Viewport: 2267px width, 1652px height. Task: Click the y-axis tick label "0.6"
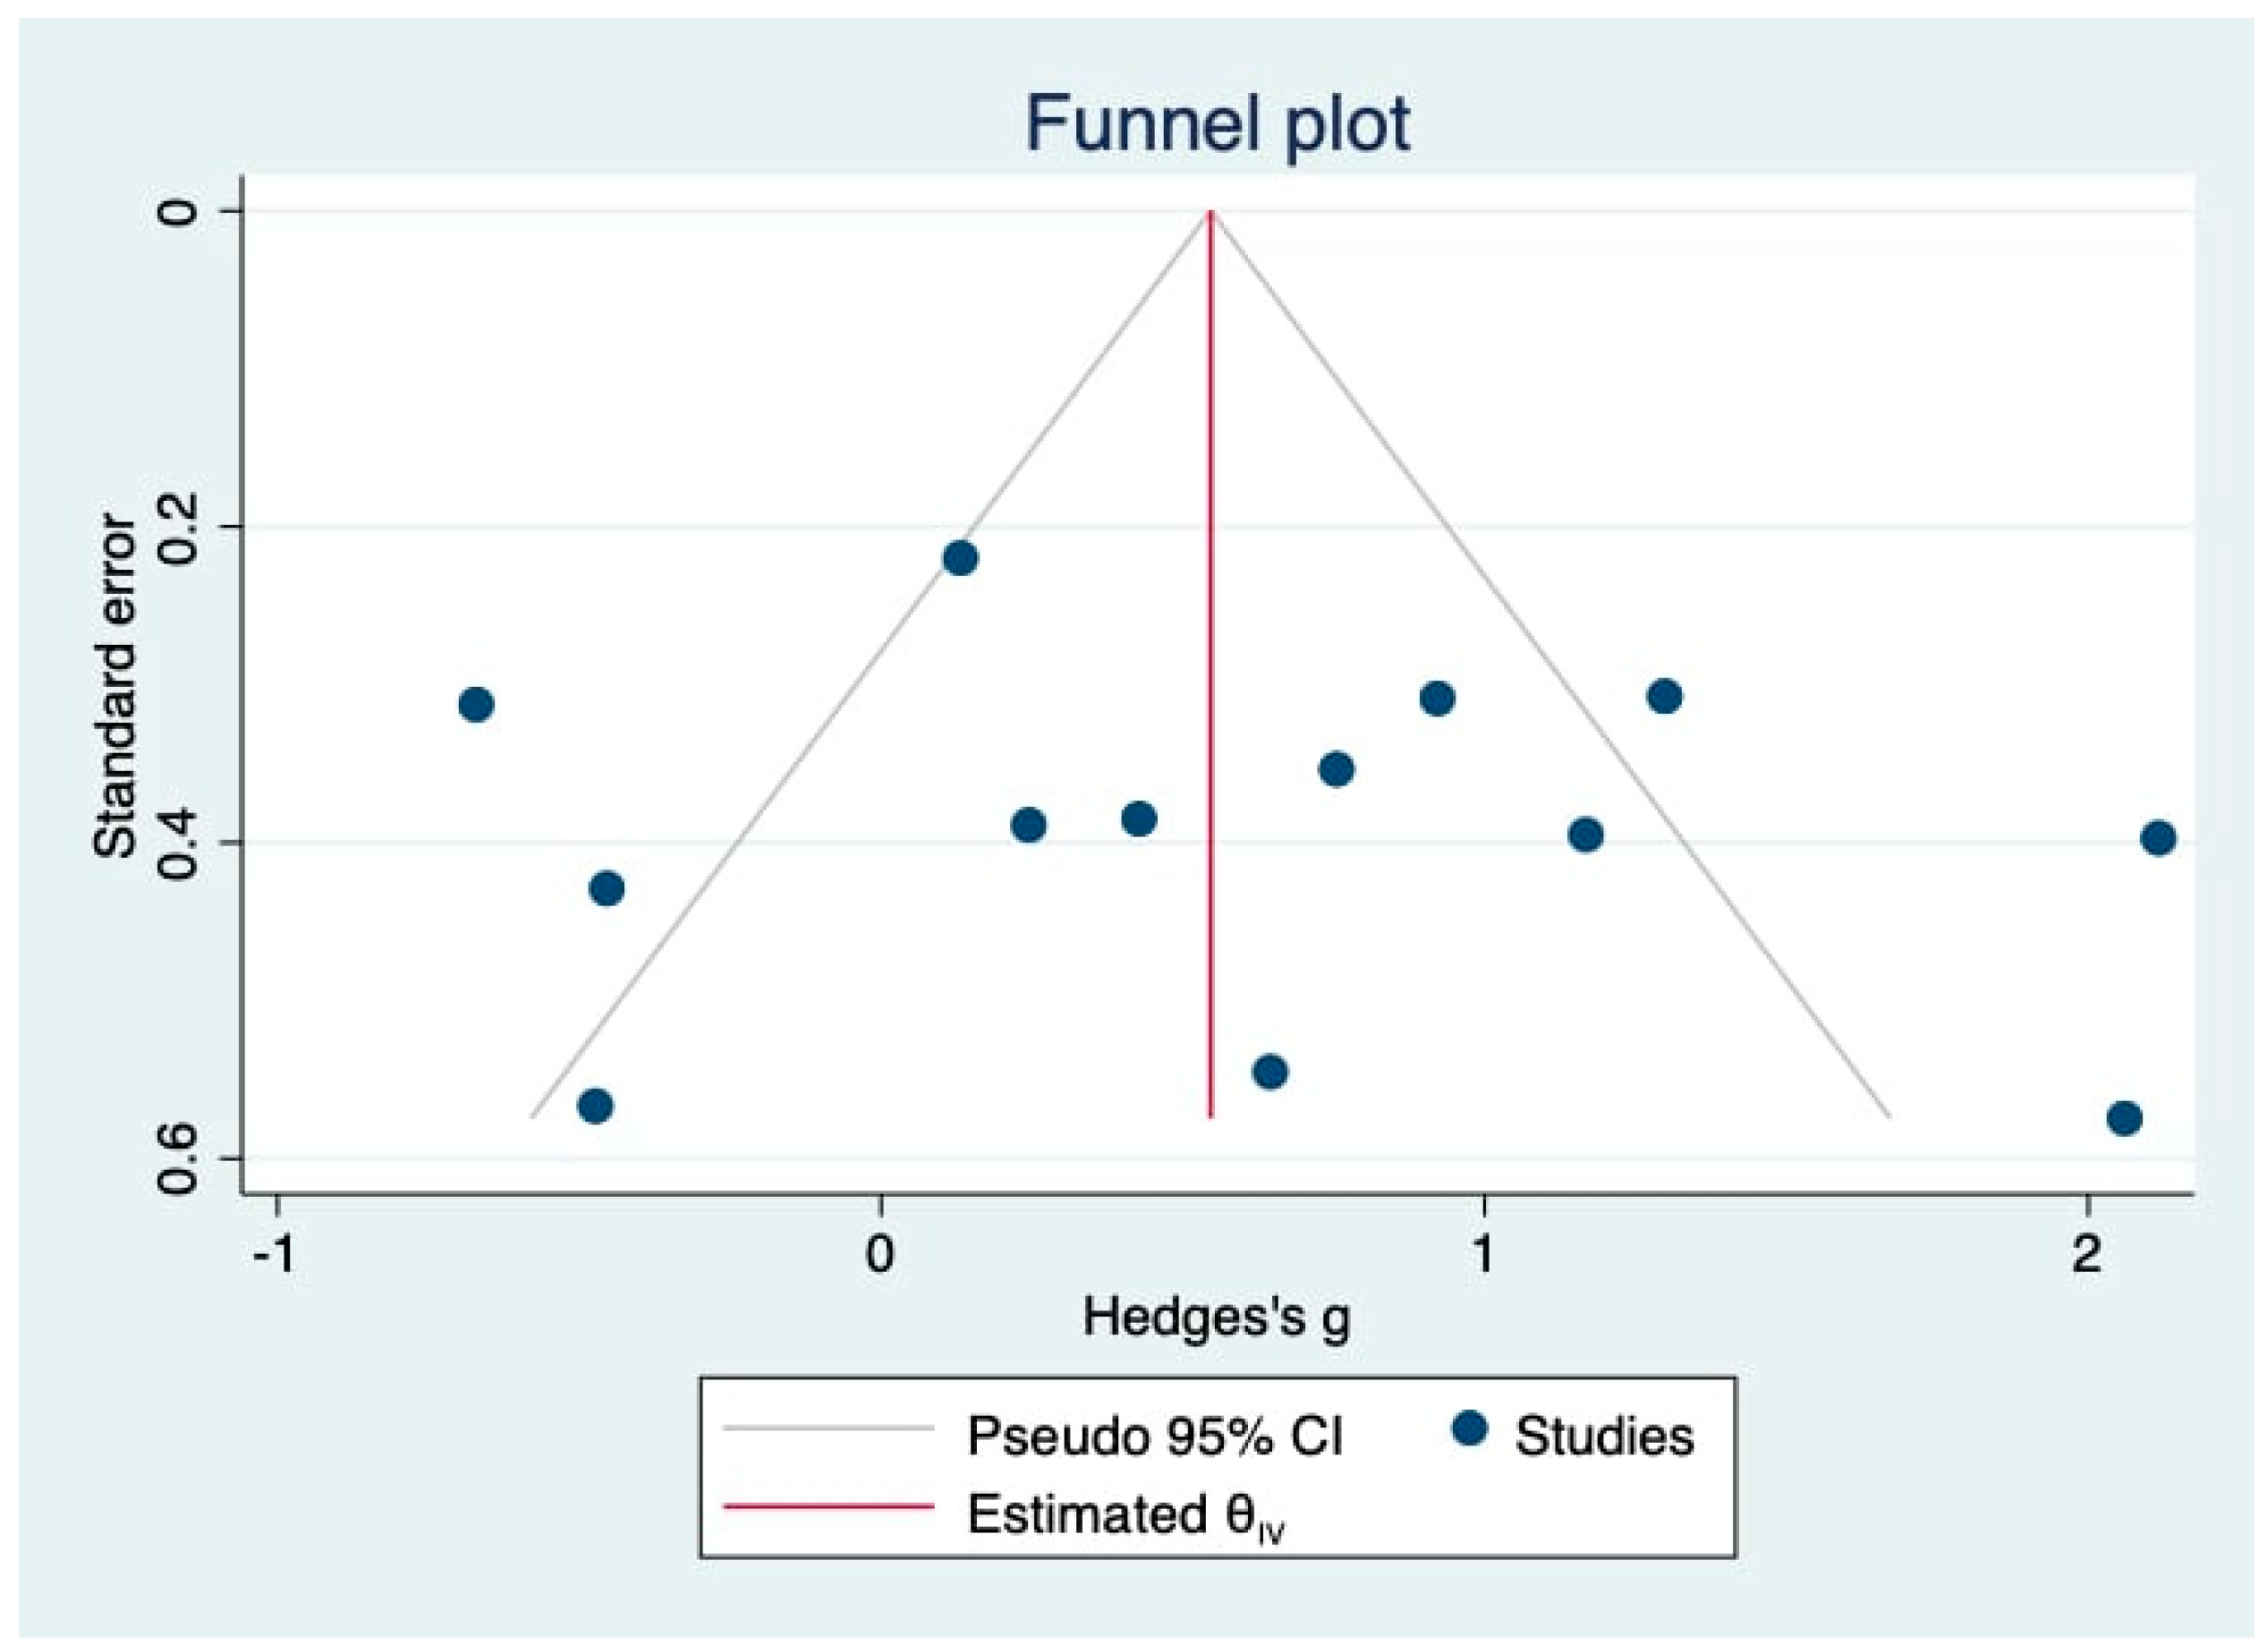(180, 1159)
